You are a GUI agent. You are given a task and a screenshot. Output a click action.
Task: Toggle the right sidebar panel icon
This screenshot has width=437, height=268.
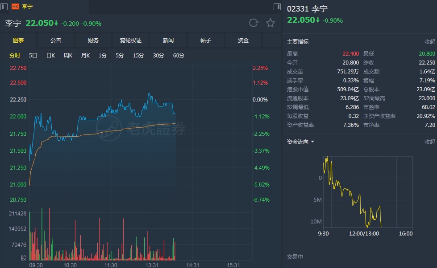tap(277, 7)
